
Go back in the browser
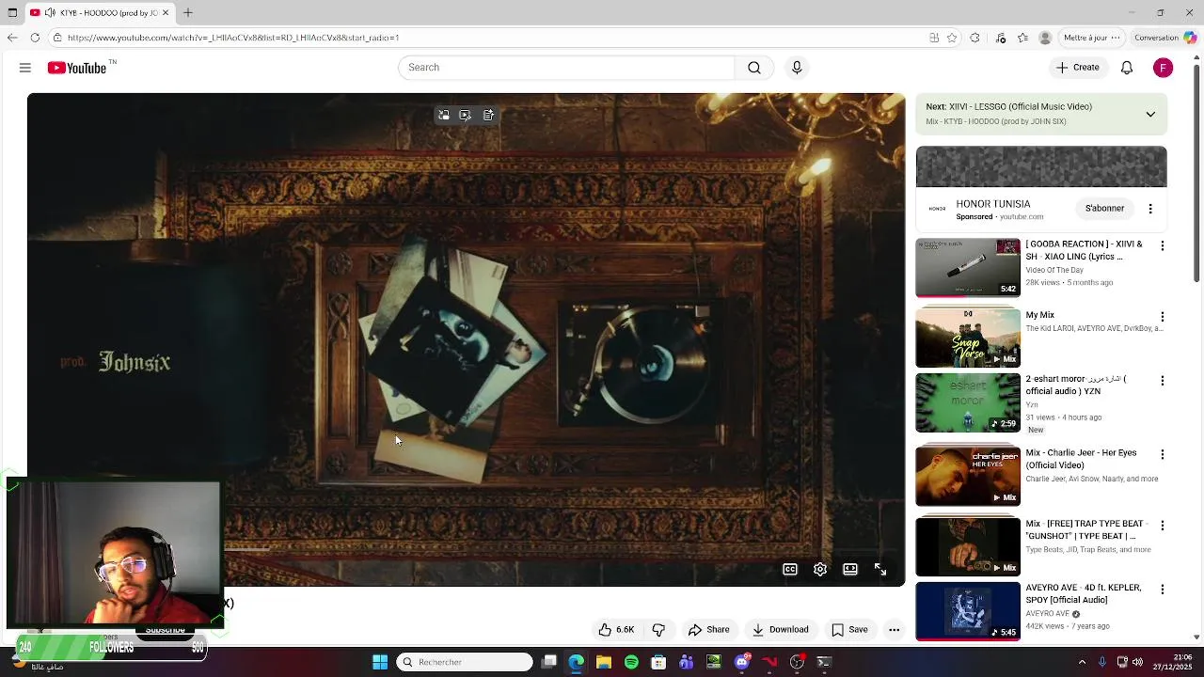(12, 38)
